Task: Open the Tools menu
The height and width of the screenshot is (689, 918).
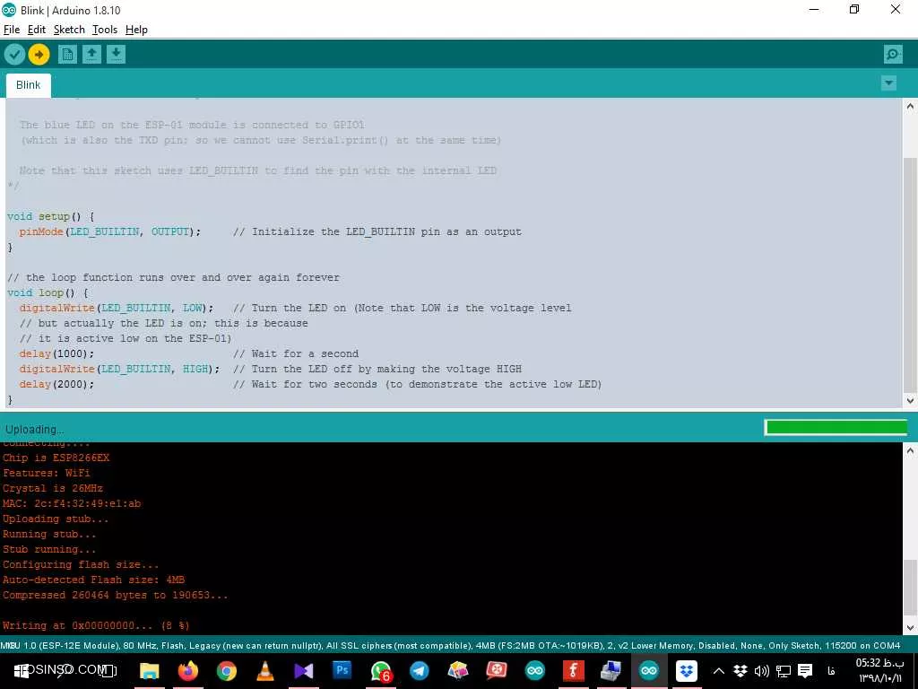Action: coord(105,30)
